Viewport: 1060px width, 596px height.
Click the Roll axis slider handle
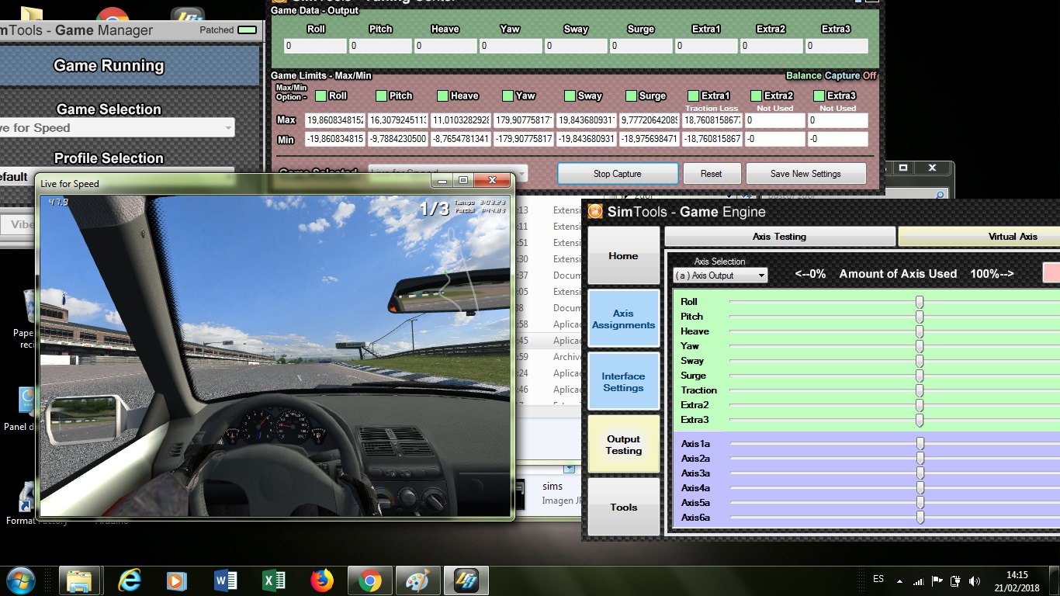(920, 301)
